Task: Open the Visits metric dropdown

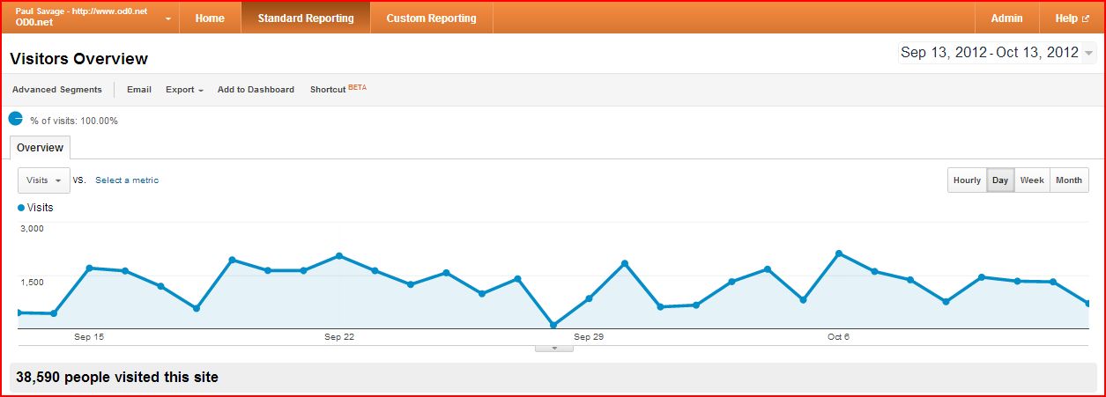Action: (x=44, y=180)
